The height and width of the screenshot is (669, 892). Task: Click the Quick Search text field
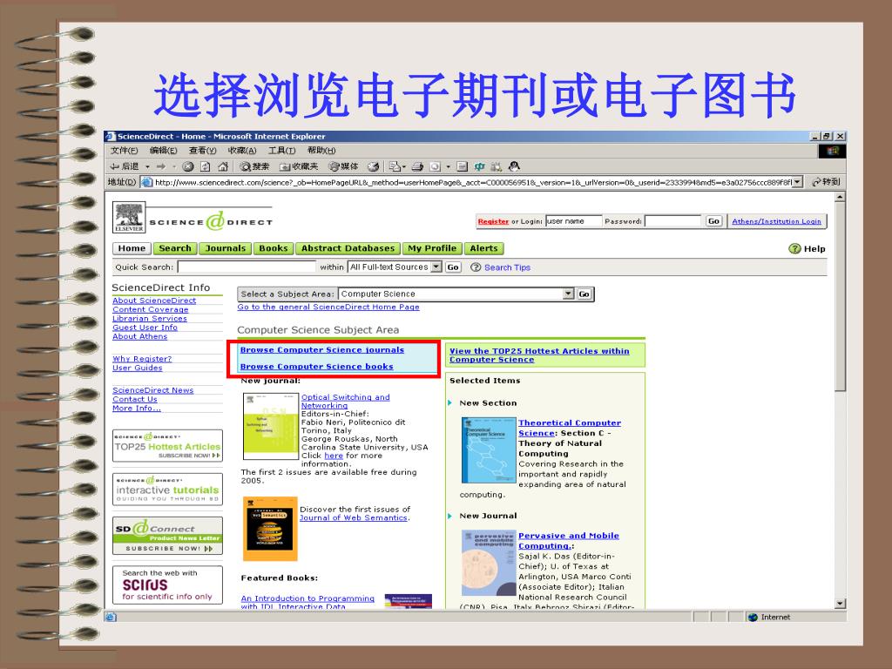click(x=247, y=267)
